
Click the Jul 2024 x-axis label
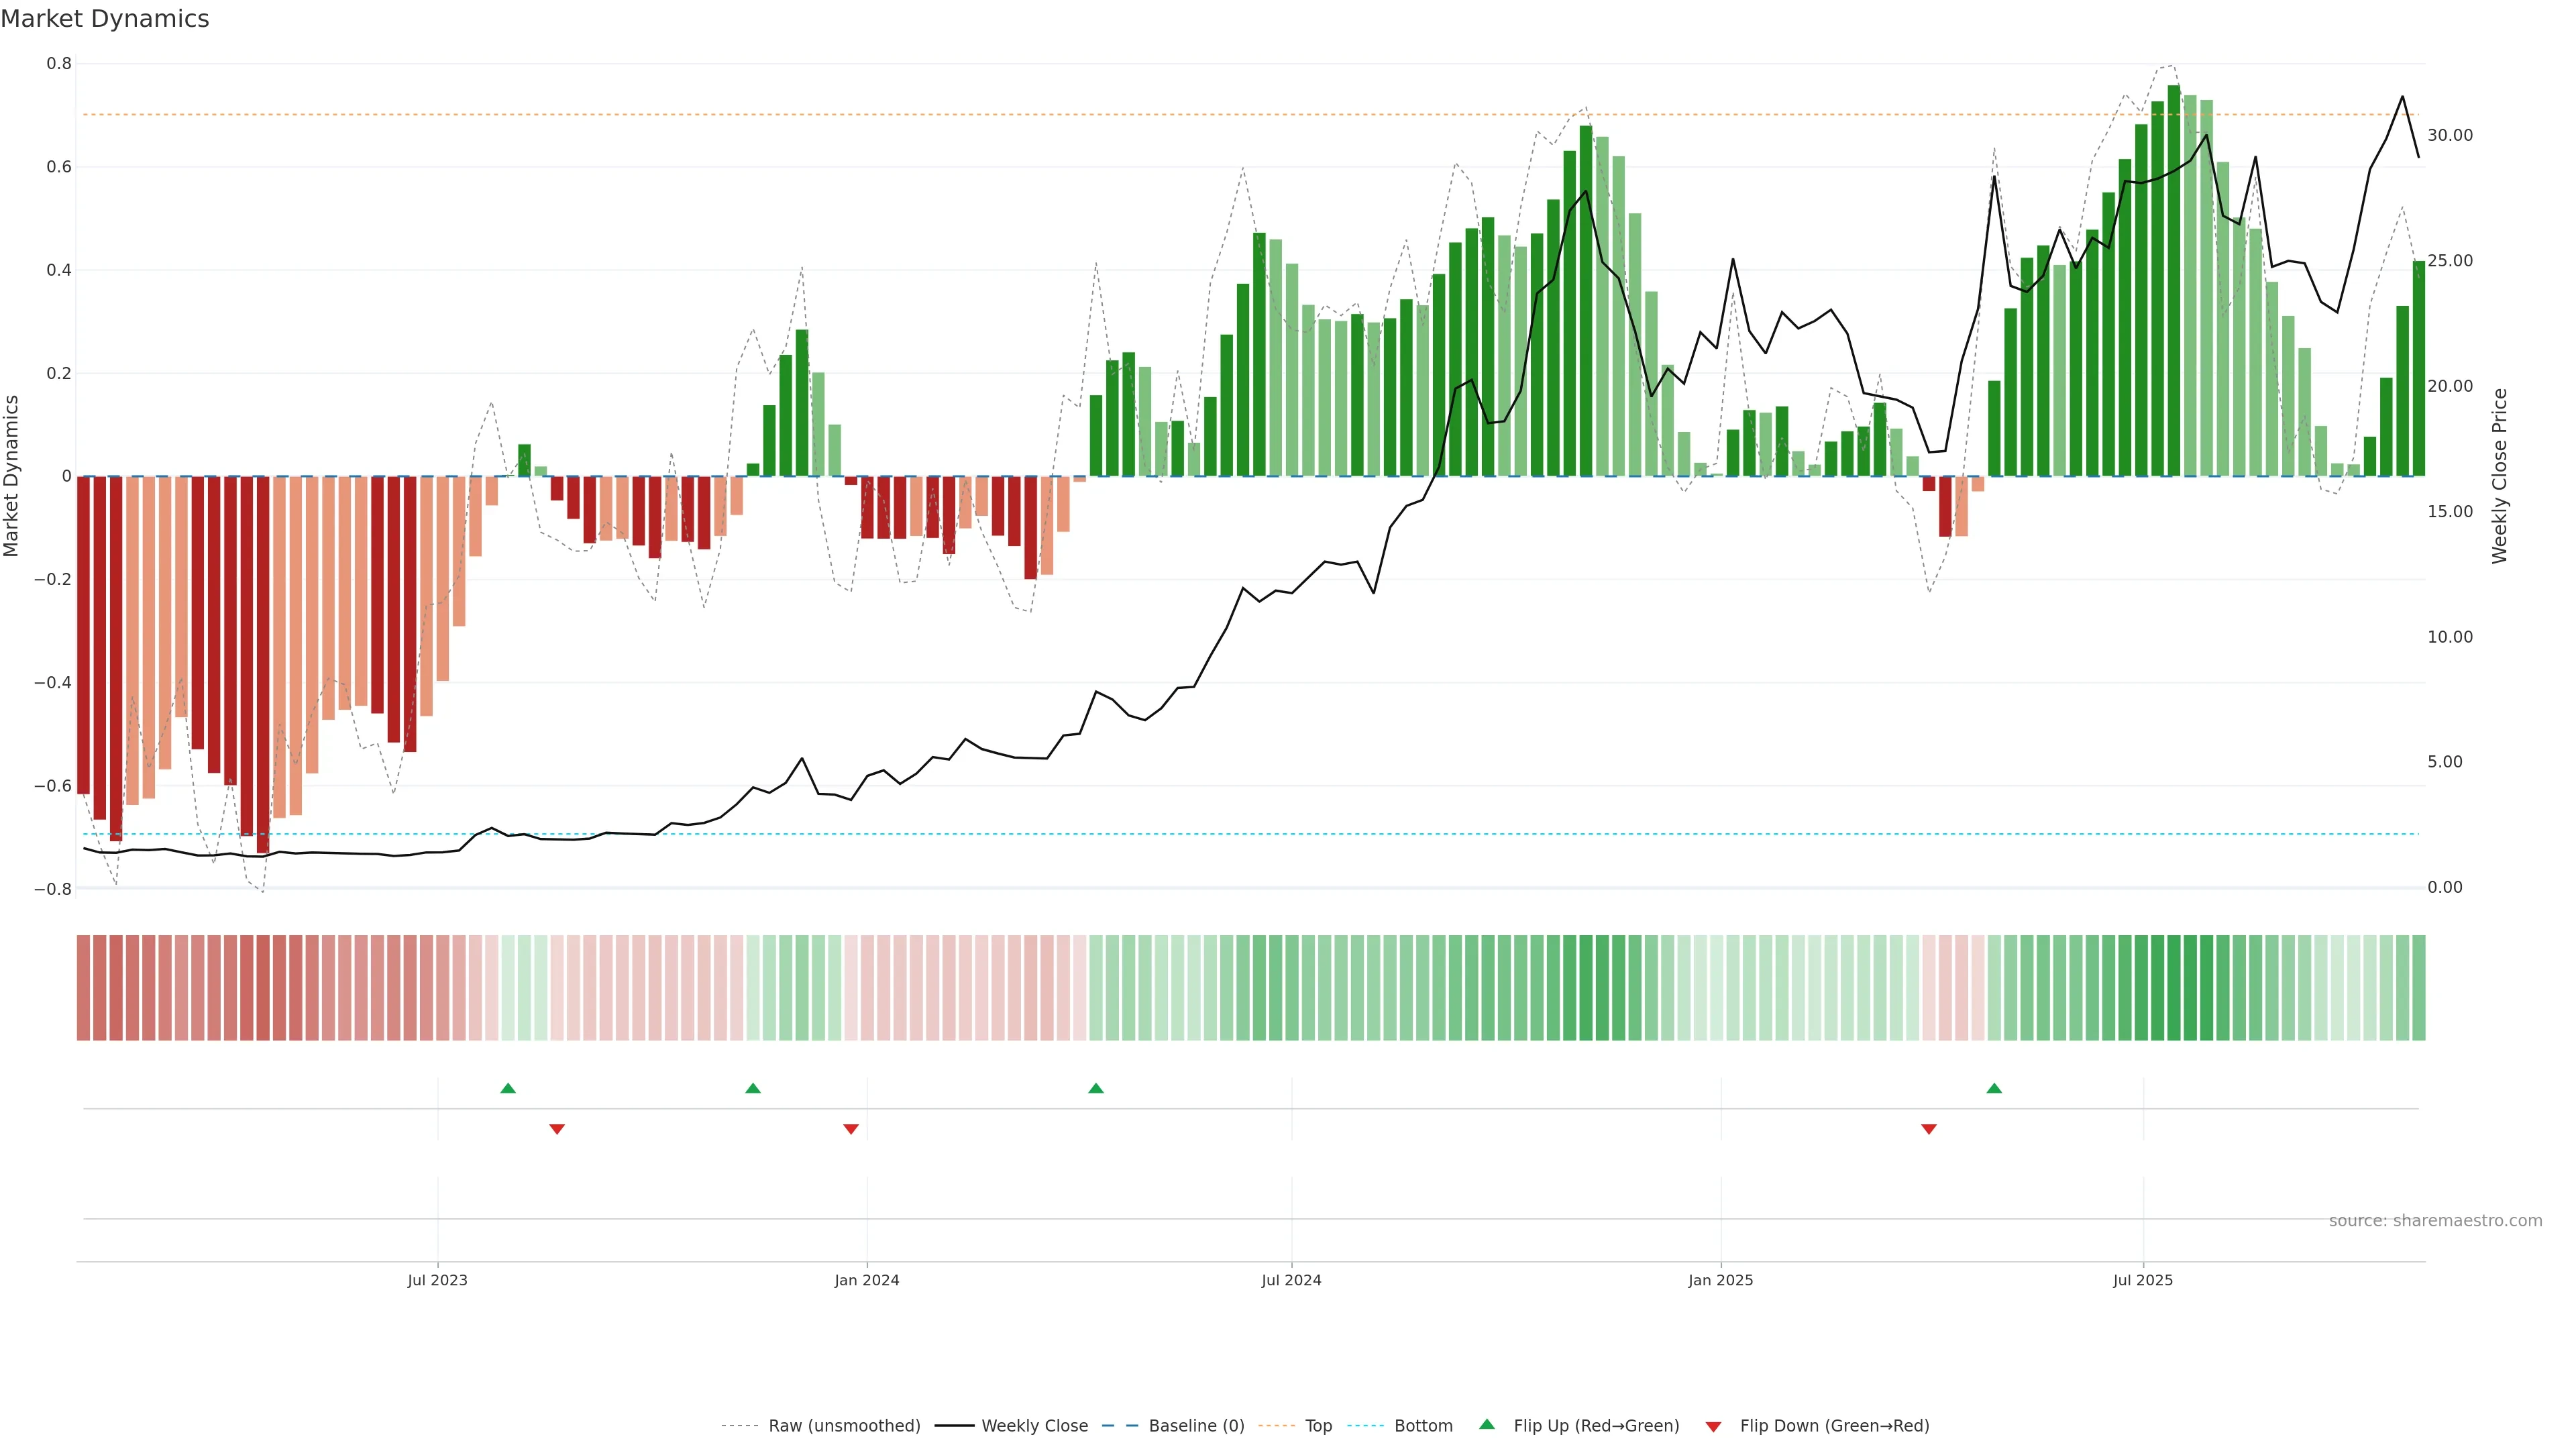coord(1291,1280)
